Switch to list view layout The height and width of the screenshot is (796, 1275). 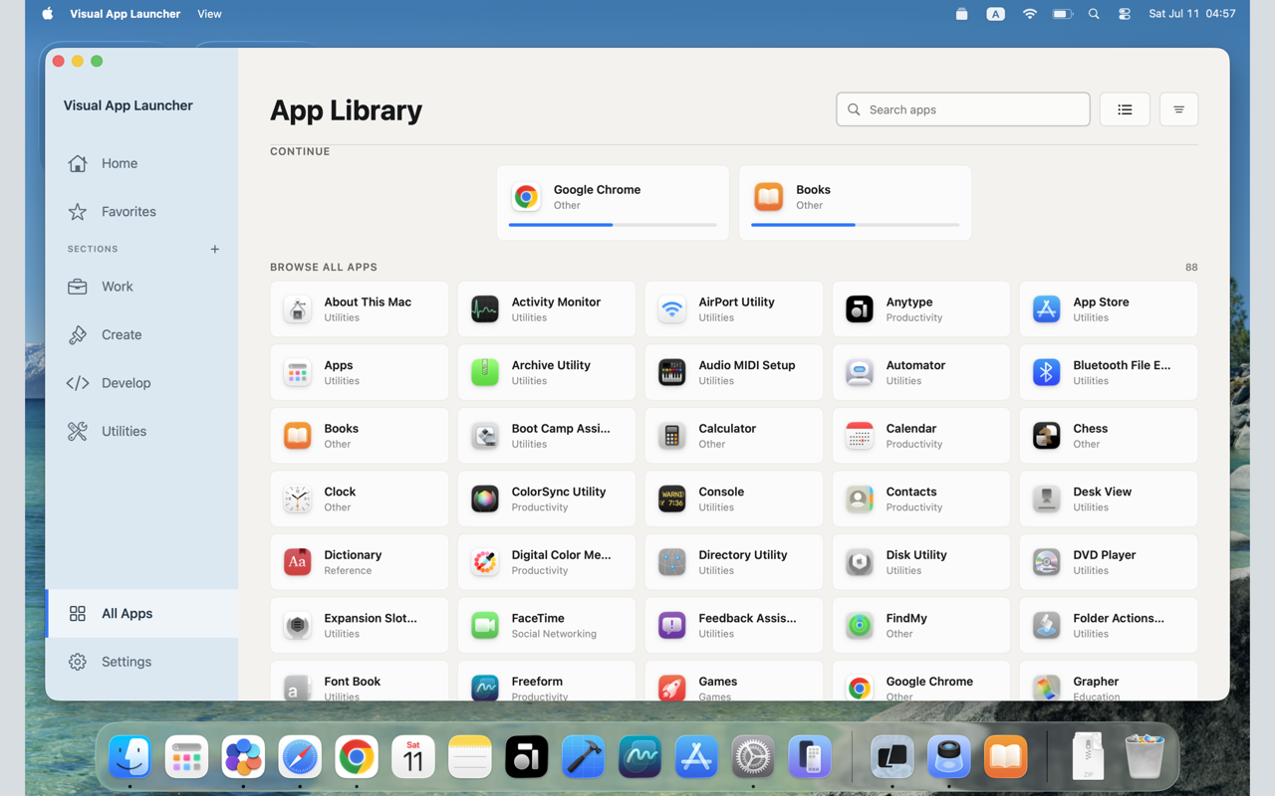(x=1125, y=109)
